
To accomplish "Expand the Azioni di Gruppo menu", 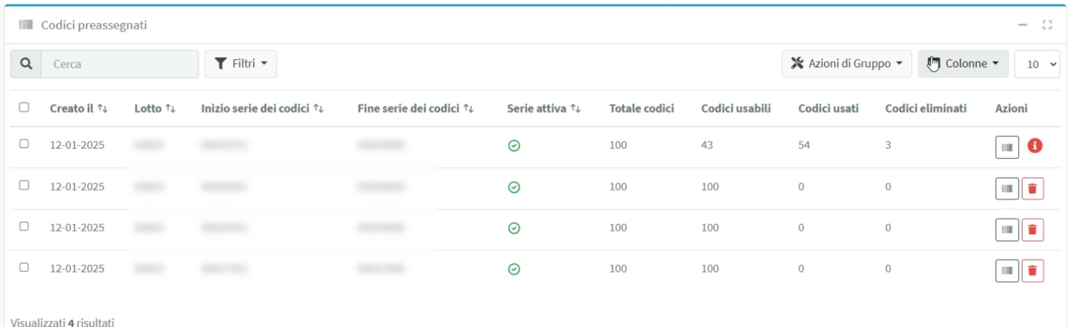I will click(847, 64).
